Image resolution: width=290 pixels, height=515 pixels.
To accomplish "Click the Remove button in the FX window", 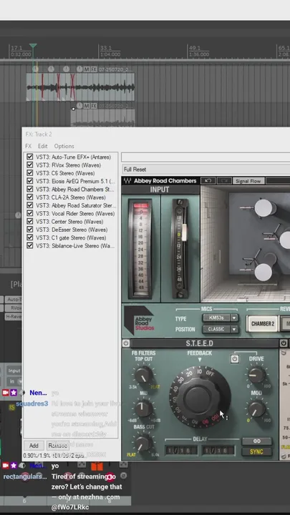I will coord(58,446).
